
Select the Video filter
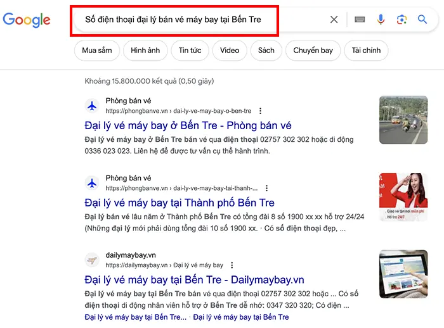point(230,50)
